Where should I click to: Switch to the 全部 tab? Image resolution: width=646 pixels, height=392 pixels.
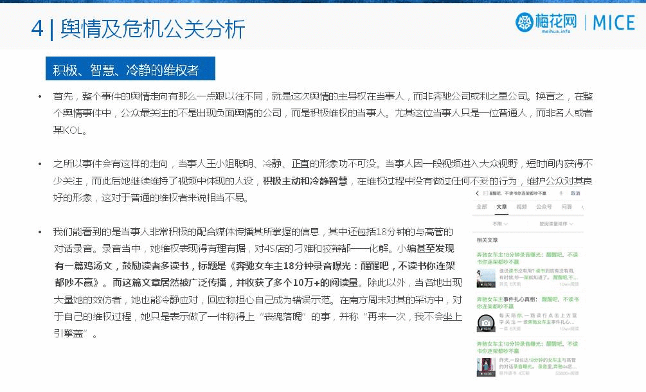point(481,207)
